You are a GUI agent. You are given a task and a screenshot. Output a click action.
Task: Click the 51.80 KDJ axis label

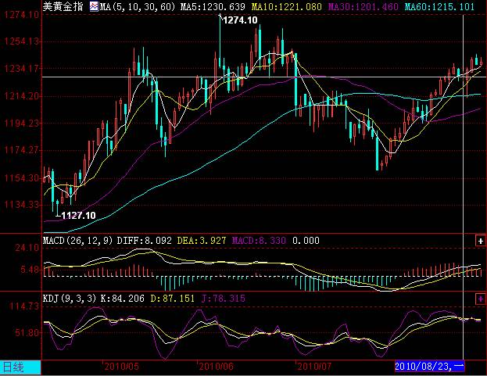(x=27, y=333)
